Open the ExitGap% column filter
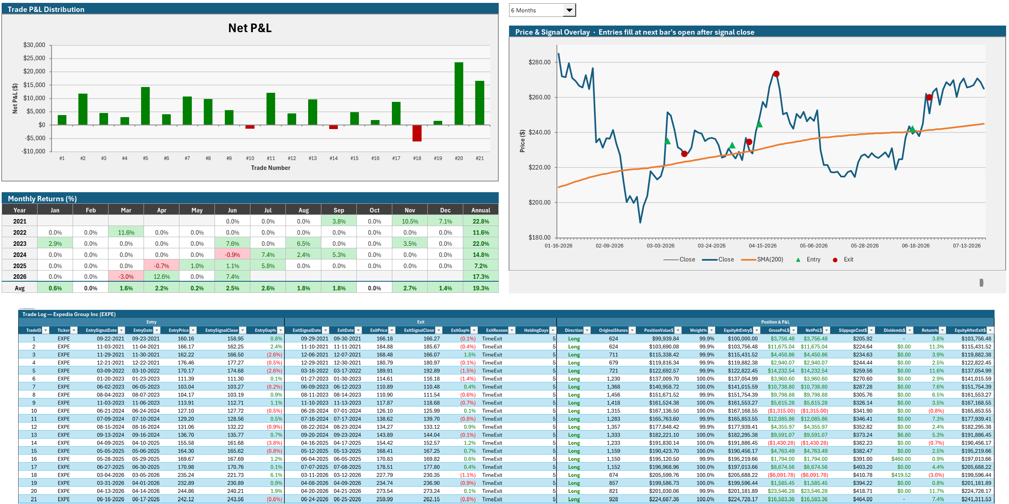The height and width of the screenshot is (504, 1009). tap(474, 330)
